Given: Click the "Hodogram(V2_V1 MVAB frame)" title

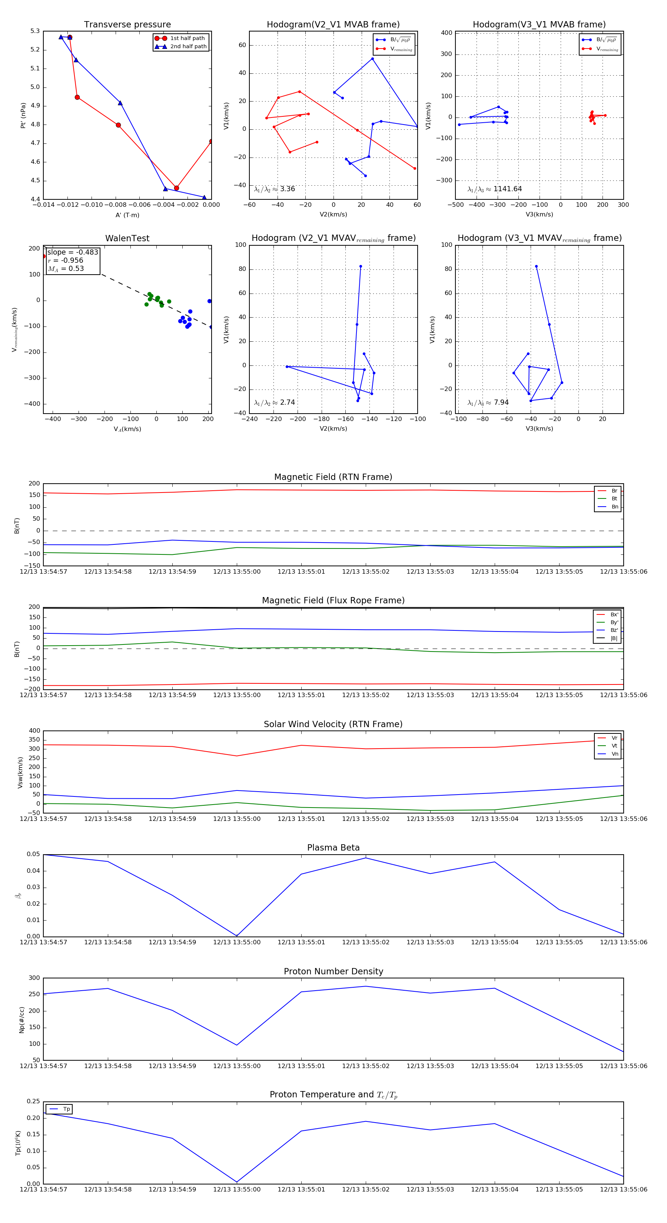Looking at the screenshot, I should click(x=333, y=25).
